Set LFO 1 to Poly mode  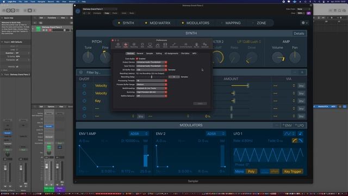[x=251, y=171]
